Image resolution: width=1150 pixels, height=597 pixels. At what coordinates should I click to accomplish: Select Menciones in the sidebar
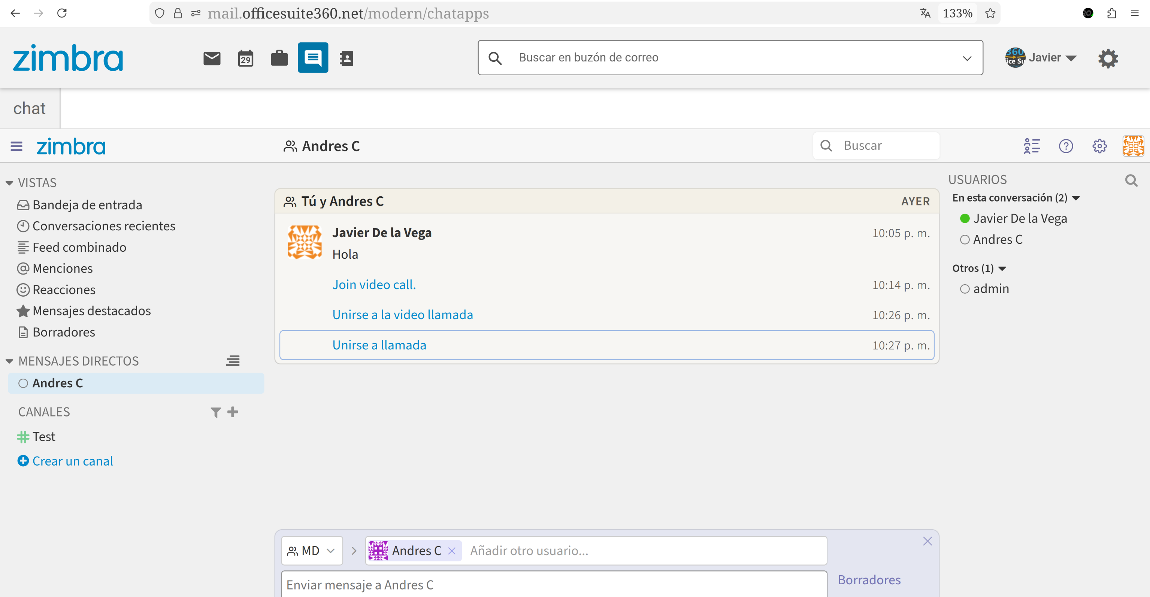coord(63,268)
